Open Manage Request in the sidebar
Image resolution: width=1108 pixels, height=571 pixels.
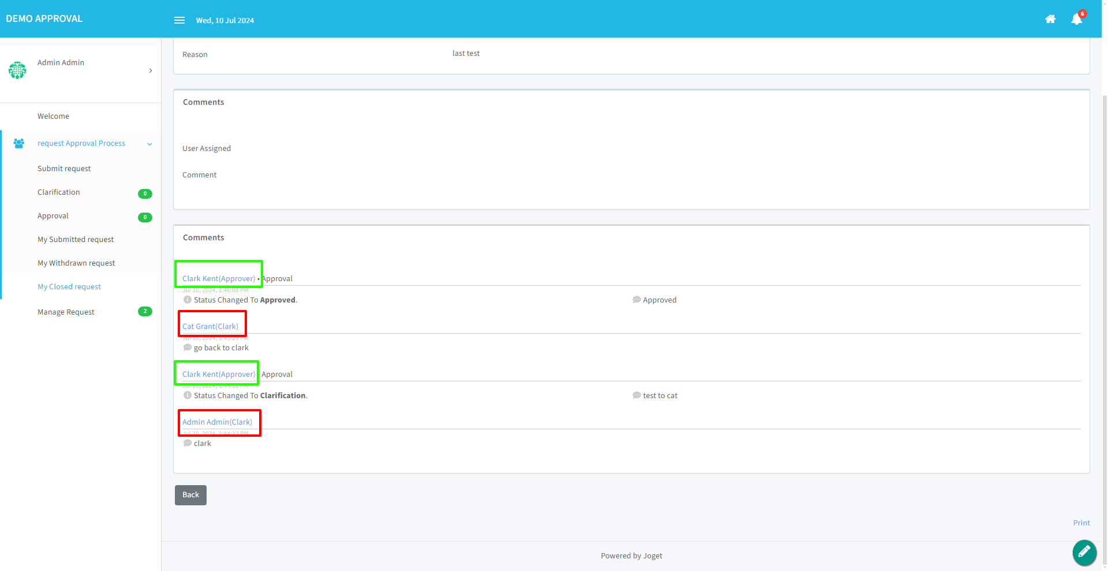coord(66,312)
